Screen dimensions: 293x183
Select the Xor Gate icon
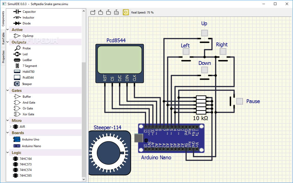click(17, 114)
